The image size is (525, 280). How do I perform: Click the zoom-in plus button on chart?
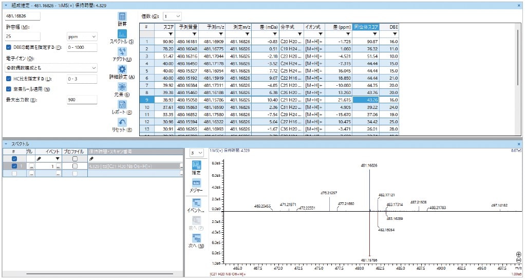(518, 254)
